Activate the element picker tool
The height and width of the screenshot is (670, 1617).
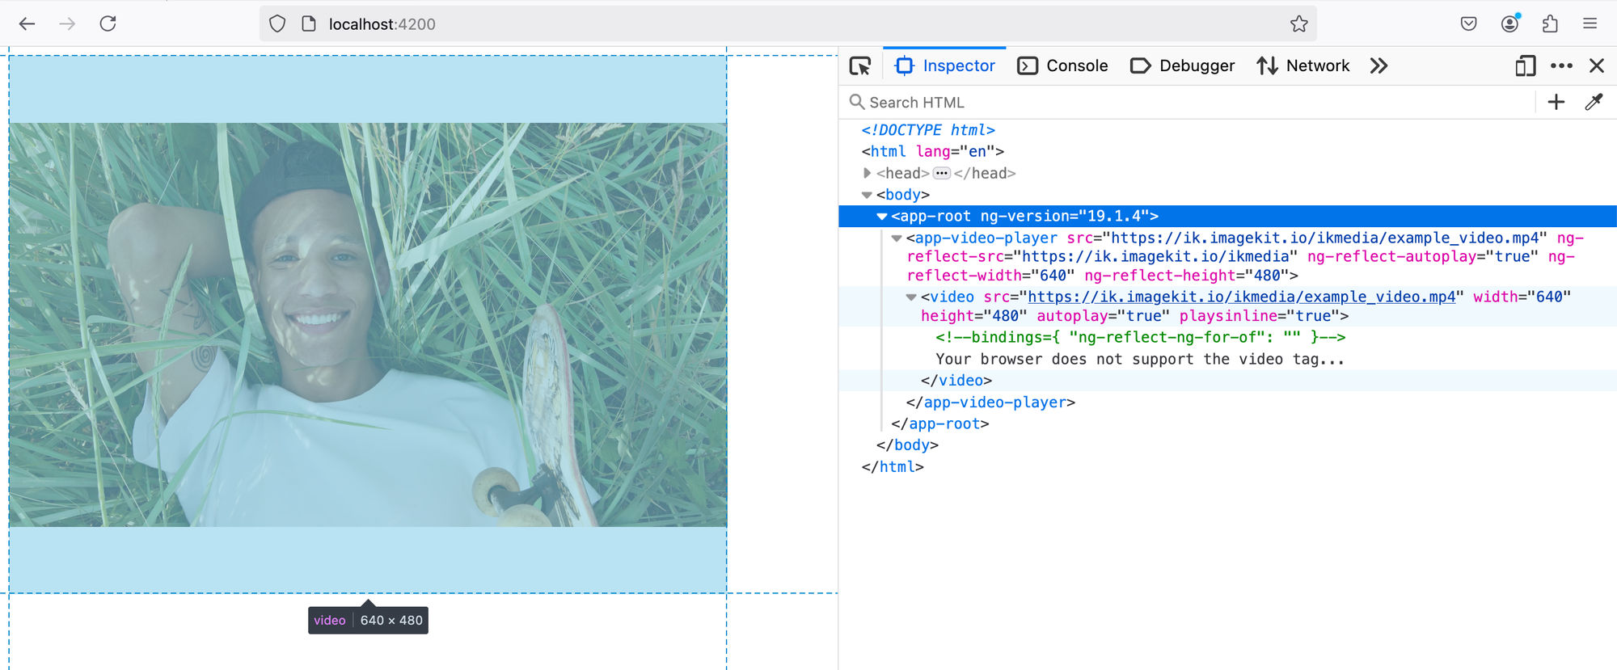coord(860,66)
